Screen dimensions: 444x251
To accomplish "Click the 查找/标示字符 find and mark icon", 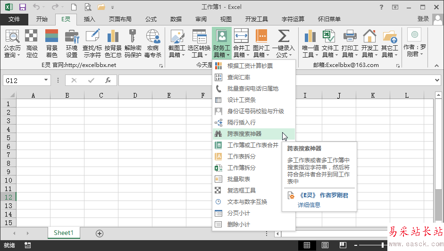I will (92, 43).
